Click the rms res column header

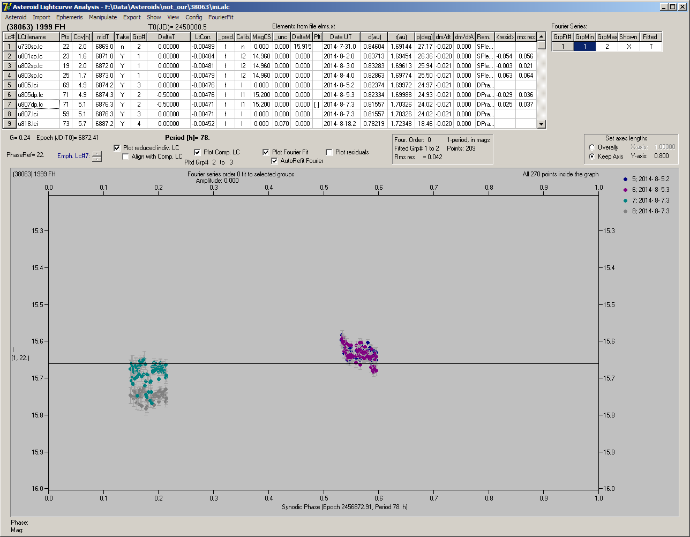point(526,37)
